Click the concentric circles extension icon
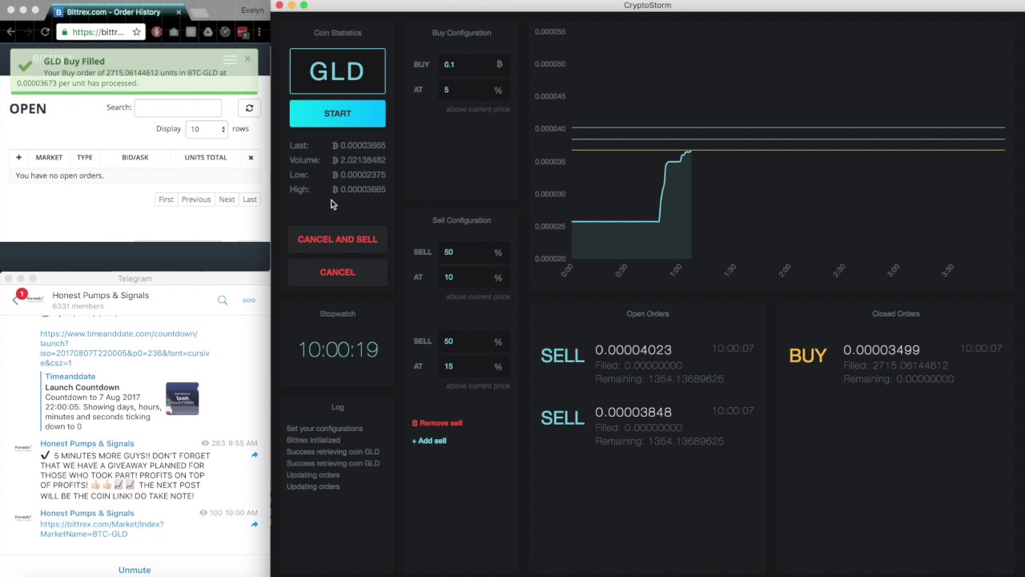 pyautogui.click(x=225, y=32)
